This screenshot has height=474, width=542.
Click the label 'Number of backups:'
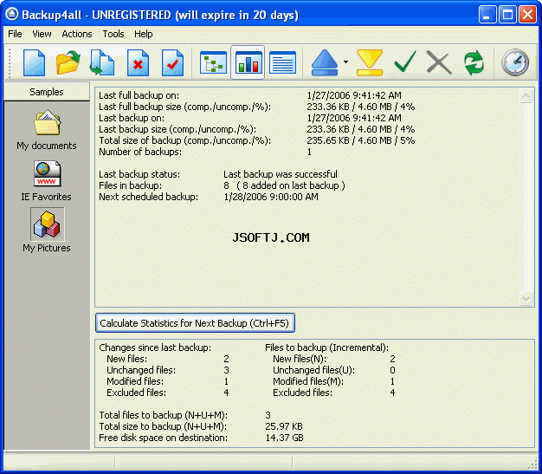(140, 152)
